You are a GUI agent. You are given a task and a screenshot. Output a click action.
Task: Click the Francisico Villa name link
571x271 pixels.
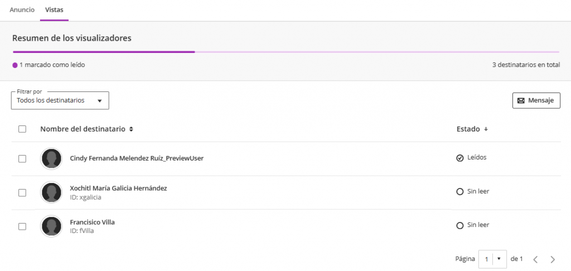pyautogui.click(x=92, y=222)
